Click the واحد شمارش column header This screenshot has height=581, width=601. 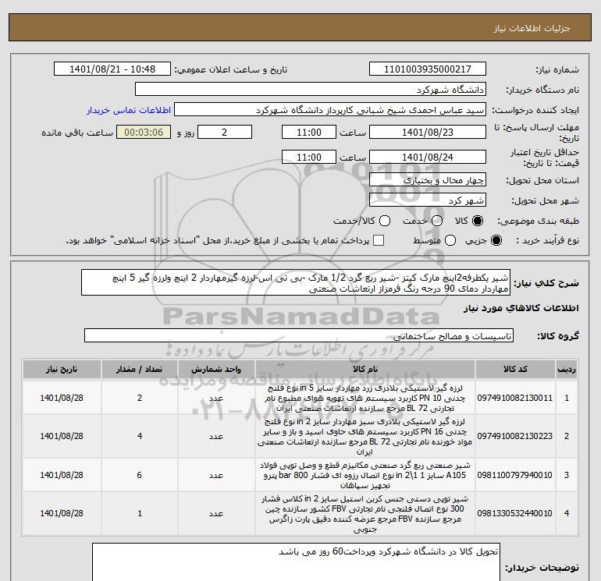(216, 369)
